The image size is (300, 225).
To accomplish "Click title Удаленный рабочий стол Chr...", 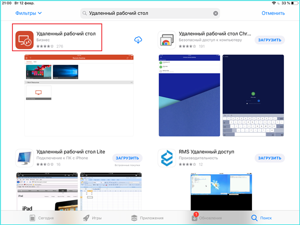I will pos(215,33).
